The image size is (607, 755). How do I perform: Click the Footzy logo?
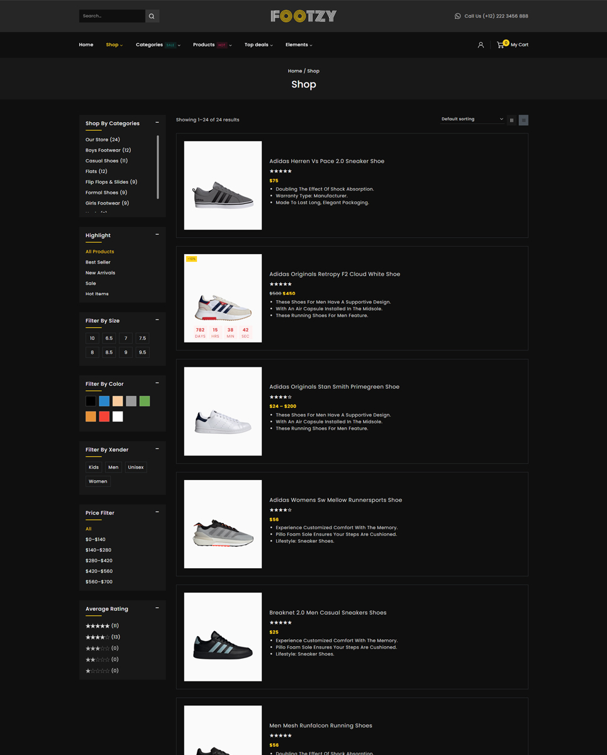click(303, 16)
